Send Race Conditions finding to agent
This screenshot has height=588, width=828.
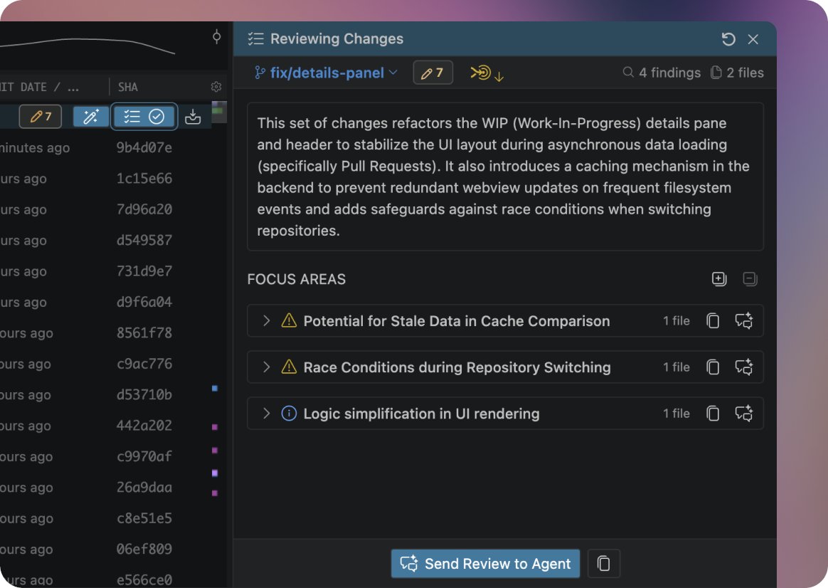744,367
